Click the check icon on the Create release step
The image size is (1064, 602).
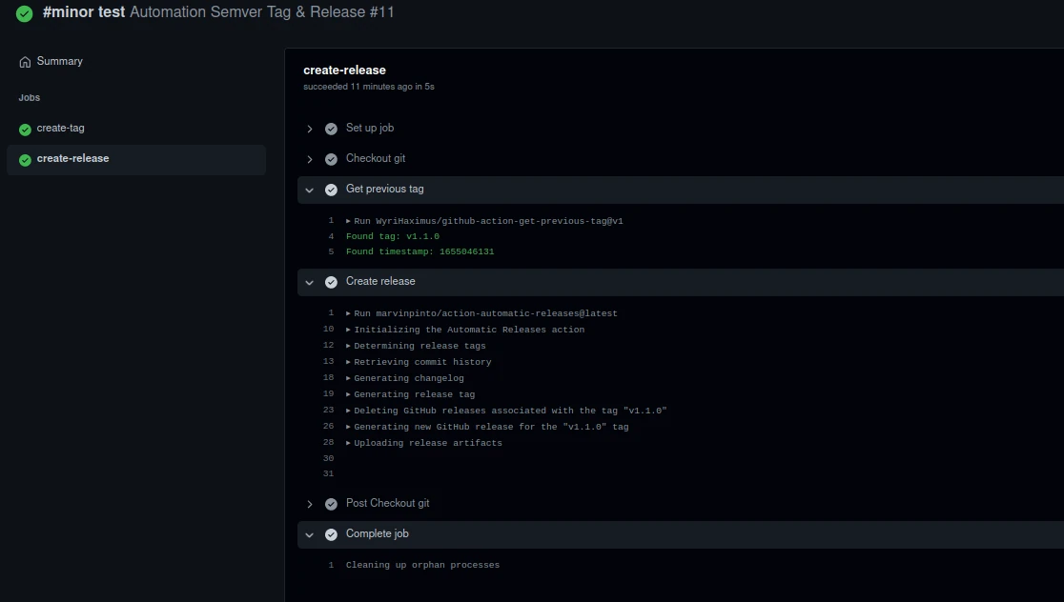pos(331,281)
